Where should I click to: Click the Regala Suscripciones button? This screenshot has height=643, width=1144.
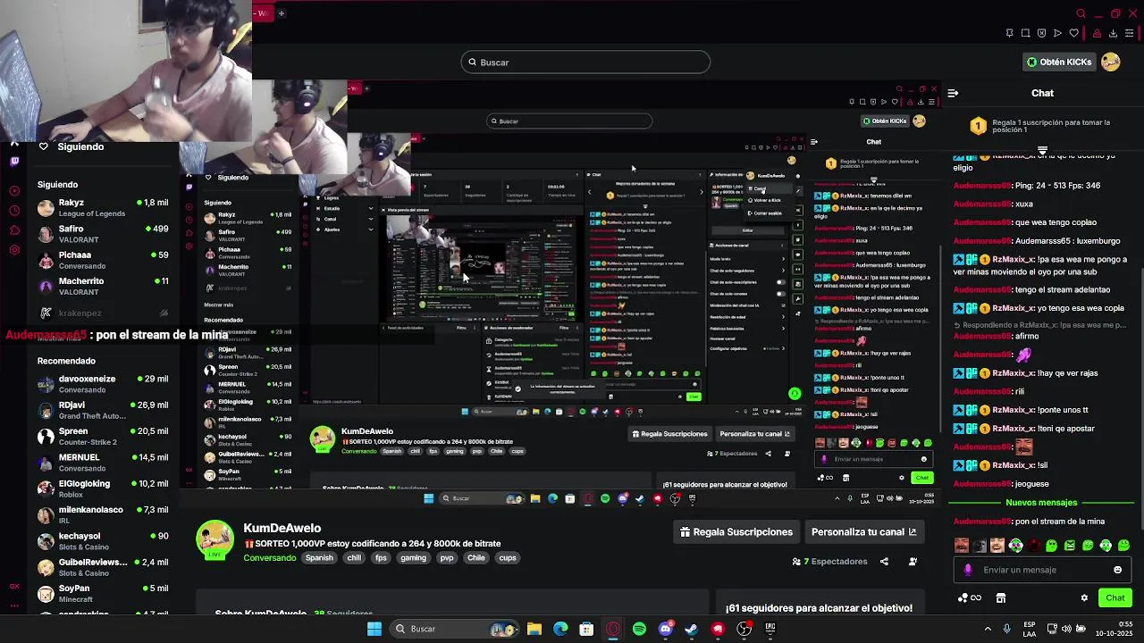[736, 532]
